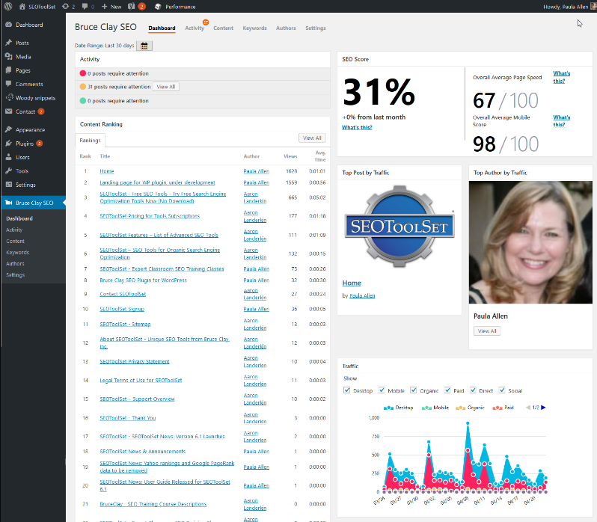Sort rankings by the Author column header

(251, 156)
